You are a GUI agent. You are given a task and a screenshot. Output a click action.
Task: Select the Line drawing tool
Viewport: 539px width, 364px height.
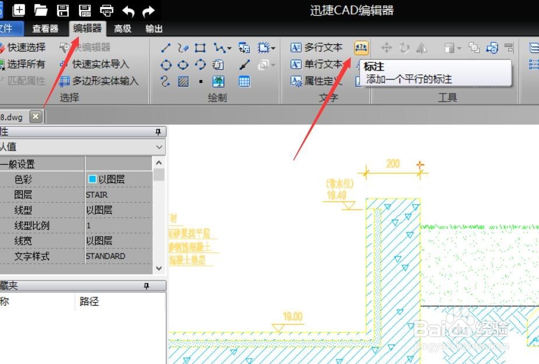(x=166, y=48)
